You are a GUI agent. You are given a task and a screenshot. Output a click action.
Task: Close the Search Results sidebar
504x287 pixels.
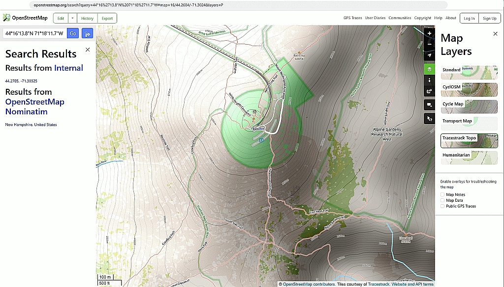point(88,50)
